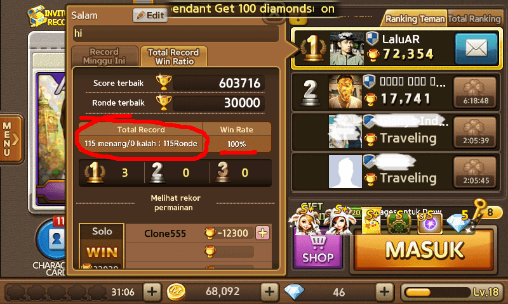Screen dimensions: 508x304
Task: Click the level 18 experience bar
Action: tap(452, 292)
